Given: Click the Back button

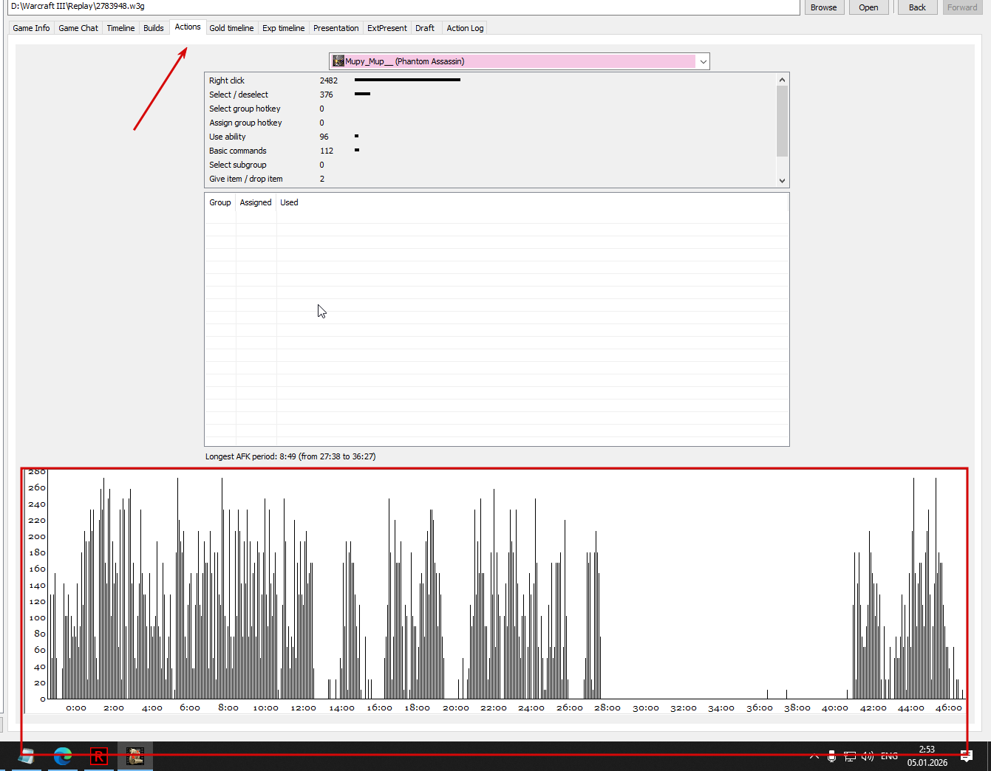Looking at the screenshot, I should [x=917, y=7].
